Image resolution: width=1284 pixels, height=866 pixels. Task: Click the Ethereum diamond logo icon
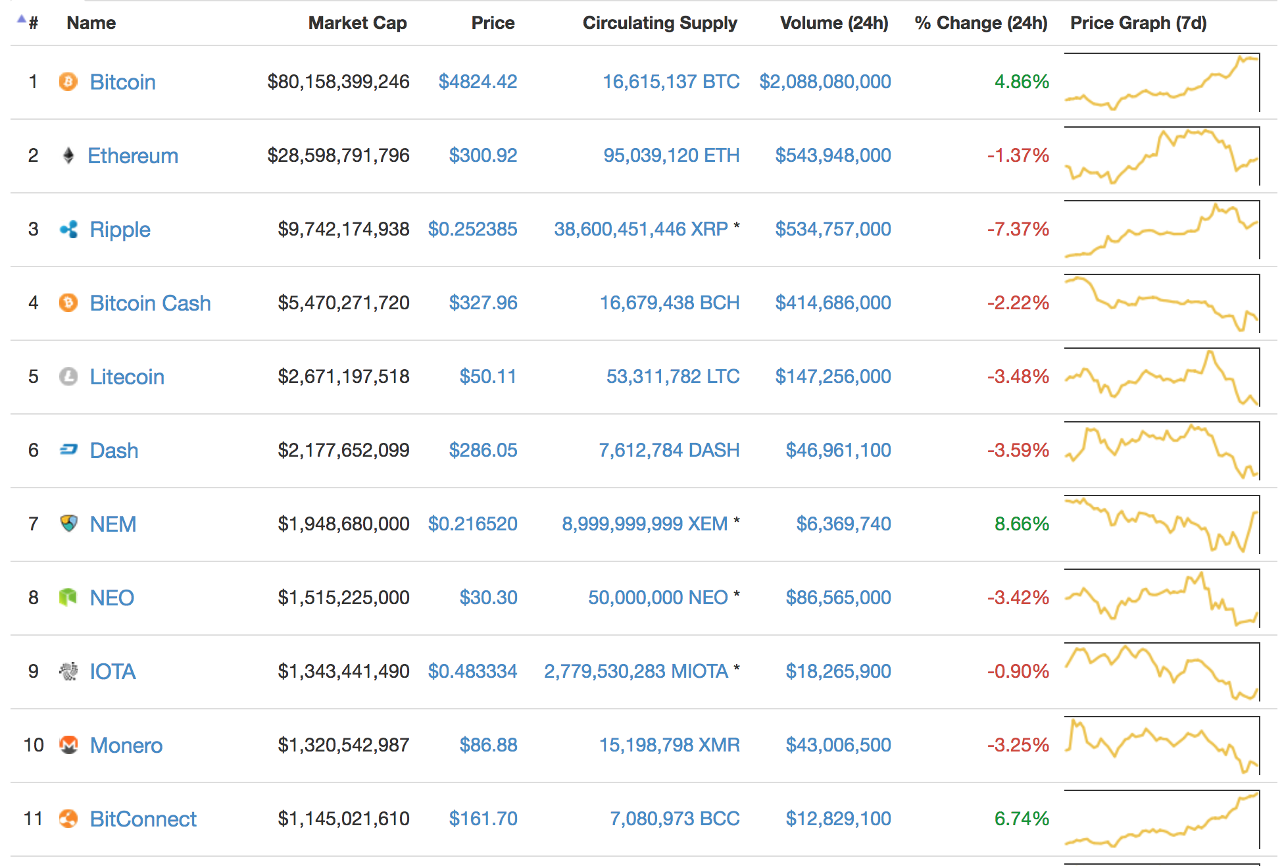[x=68, y=156]
